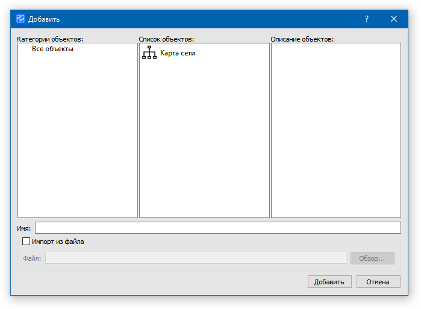Click the "Список объектов:" heading label
This screenshot has height=309, width=421.
(x=166, y=39)
